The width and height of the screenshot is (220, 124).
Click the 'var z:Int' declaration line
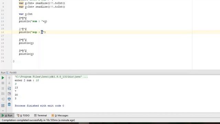coord(26,14)
